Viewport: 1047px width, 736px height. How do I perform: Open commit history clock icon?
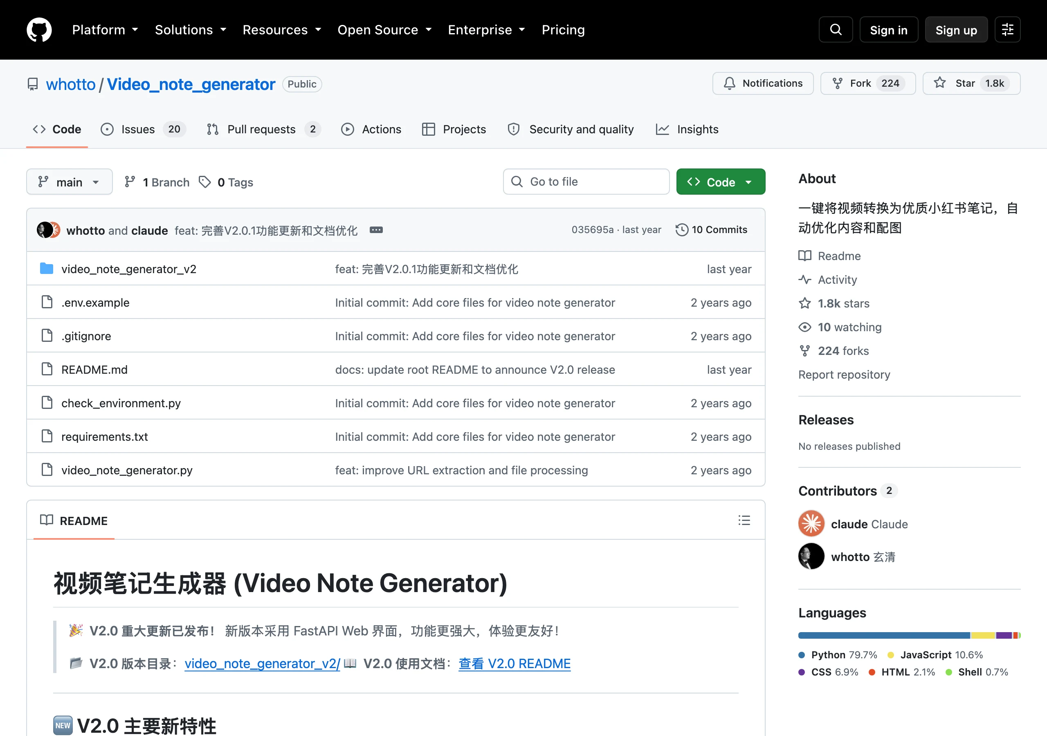pos(682,230)
